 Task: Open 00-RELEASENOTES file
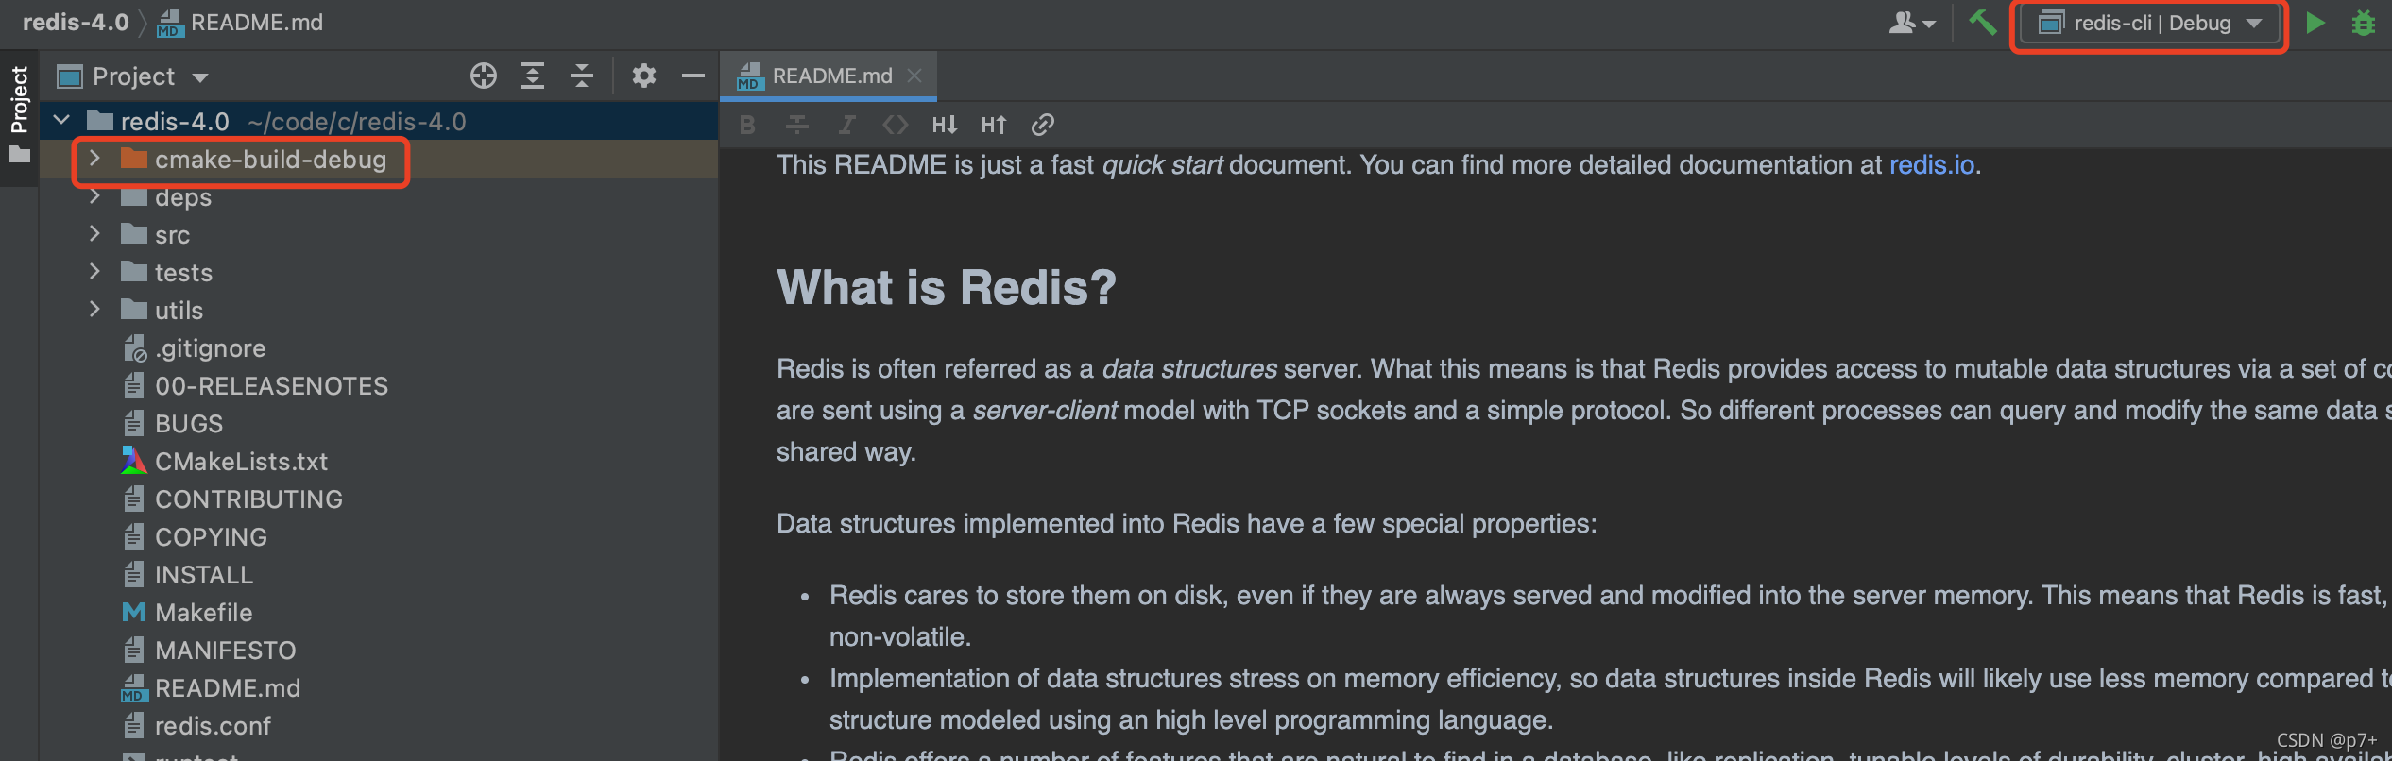tap(271, 386)
